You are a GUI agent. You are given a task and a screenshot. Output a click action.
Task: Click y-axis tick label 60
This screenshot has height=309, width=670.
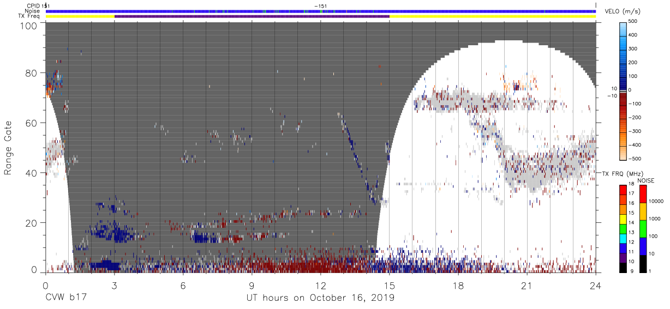pos(31,123)
